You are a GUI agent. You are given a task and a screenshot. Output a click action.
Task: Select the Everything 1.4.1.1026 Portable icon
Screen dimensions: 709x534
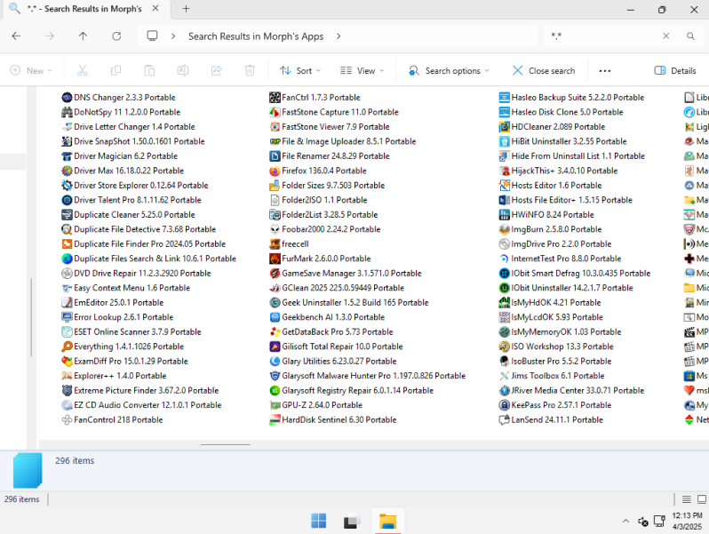(x=67, y=347)
